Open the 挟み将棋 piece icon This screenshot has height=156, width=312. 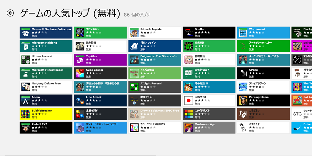coord(80,46)
